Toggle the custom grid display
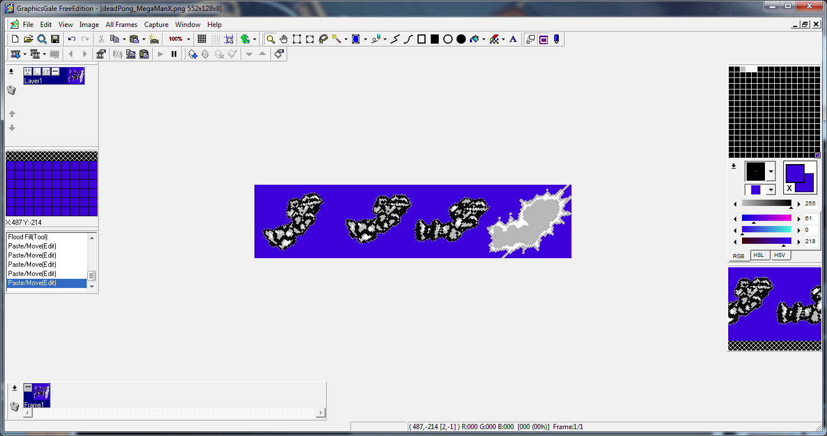This screenshot has width=827, height=436. (215, 39)
